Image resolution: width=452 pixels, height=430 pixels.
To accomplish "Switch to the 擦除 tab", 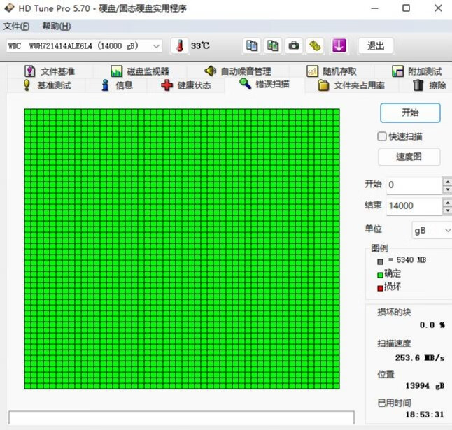I will point(430,85).
